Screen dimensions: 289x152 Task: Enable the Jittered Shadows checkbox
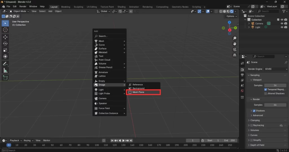pos(266,94)
